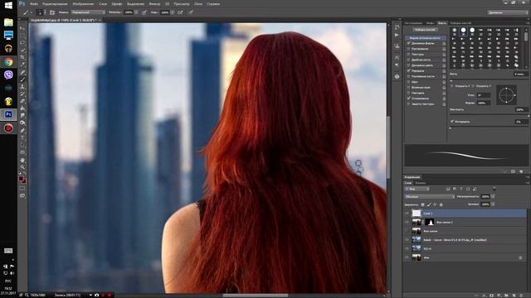Open the Коррекция panel tab
Screen dimensions: 531x298
click(412, 177)
